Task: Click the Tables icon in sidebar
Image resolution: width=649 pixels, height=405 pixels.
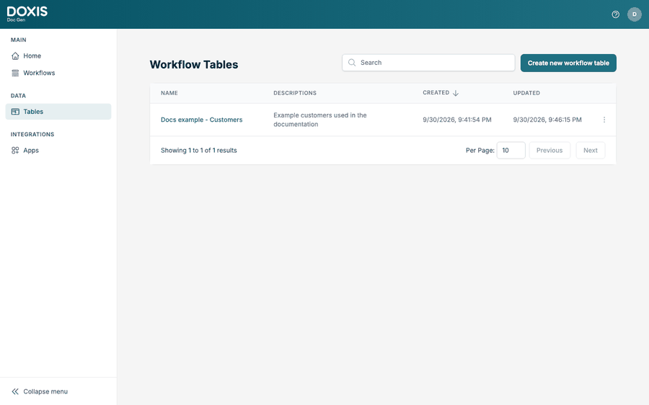Action: [x=15, y=112]
